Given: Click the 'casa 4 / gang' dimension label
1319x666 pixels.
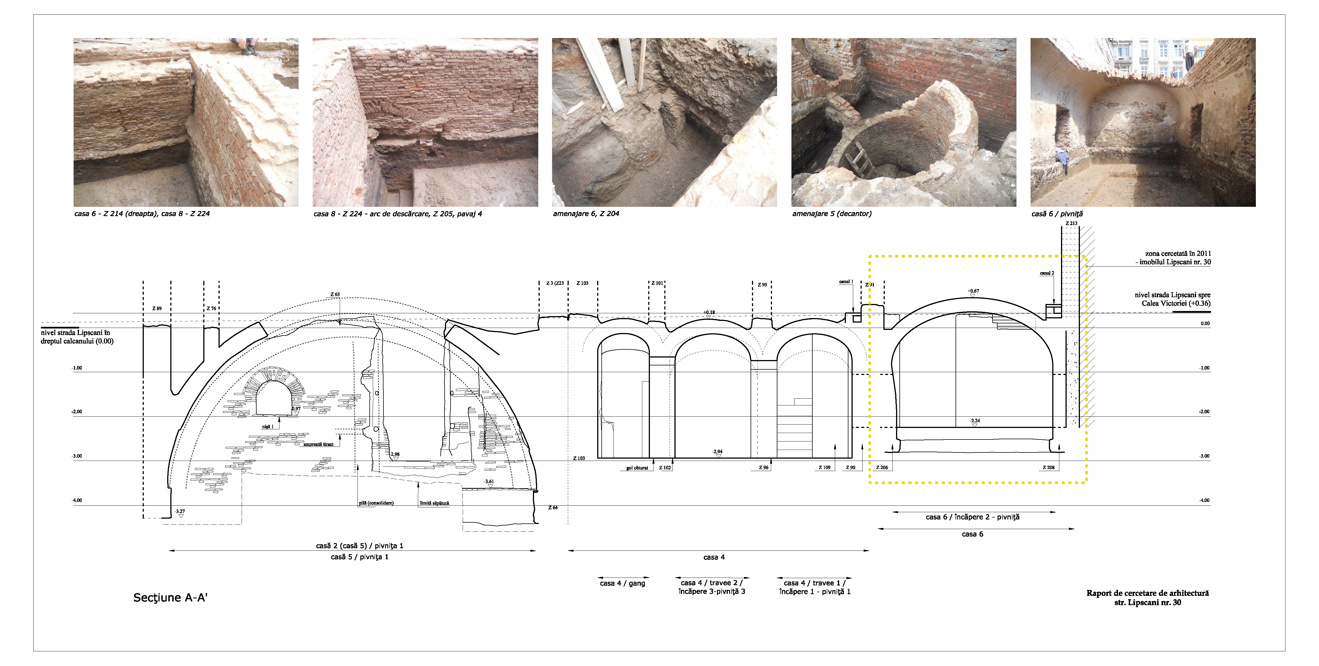Looking at the screenshot, I should [622, 583].
